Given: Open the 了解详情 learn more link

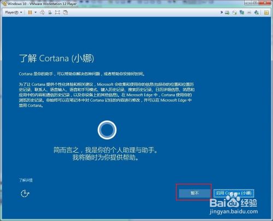Looking at the screenshot, I should (x=26, y=180).
